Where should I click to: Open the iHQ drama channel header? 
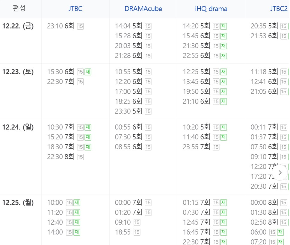[x=212, y=9]
